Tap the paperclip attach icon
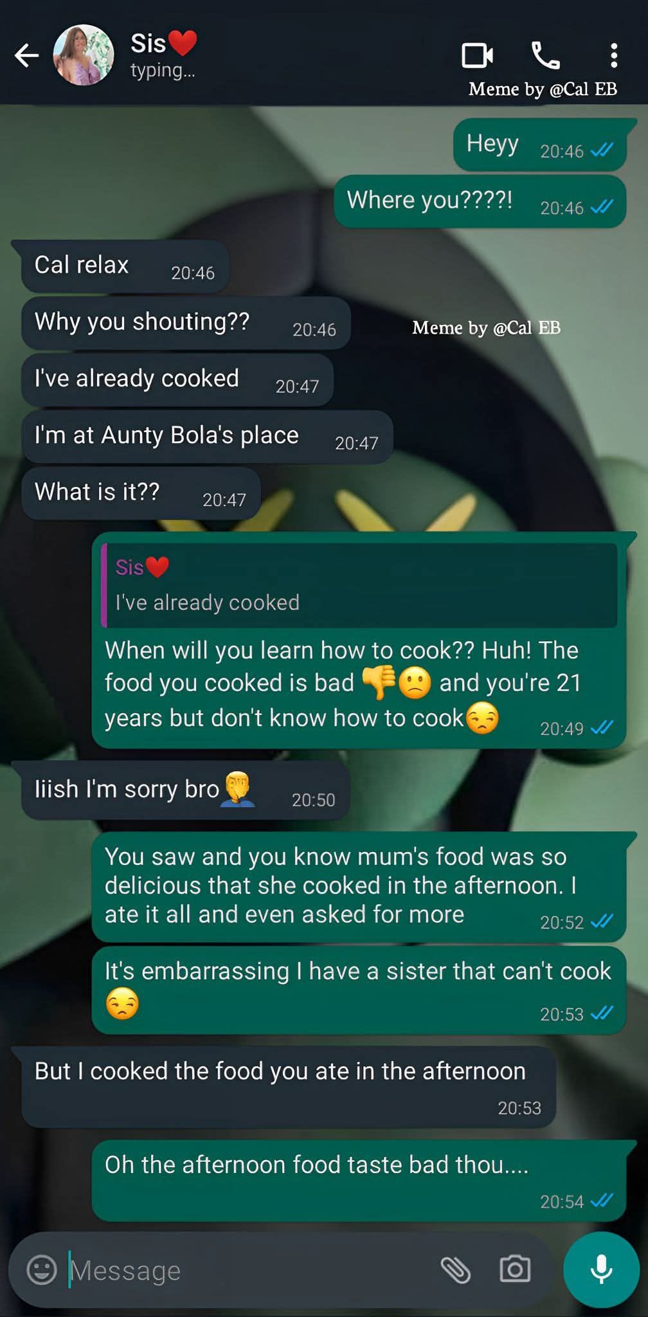Viewport: 648px width, 1317px height. (456, 1270)
